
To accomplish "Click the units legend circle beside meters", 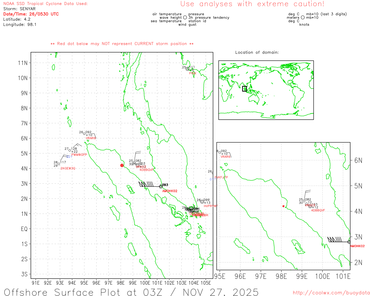I will [303, 18].
